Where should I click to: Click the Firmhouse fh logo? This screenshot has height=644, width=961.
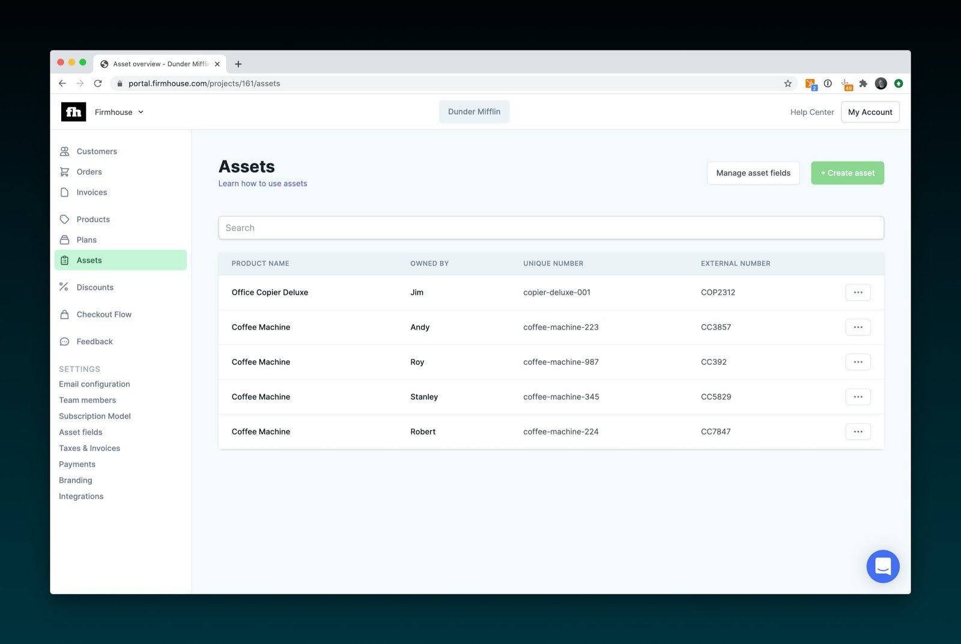[73, 112]
